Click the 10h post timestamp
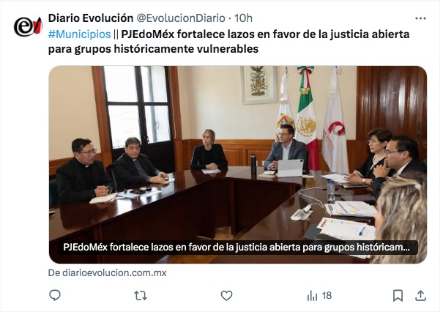Image resolution: width=443 pixels, height=312 pixels. (x=243, y=18)
